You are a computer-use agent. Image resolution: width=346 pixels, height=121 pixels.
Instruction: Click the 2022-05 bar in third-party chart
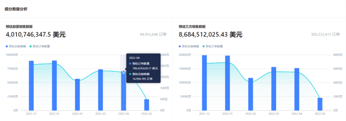[320, 104]
